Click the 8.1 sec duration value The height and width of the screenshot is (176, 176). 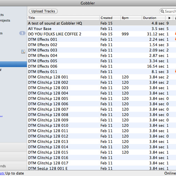click(158, 72)
